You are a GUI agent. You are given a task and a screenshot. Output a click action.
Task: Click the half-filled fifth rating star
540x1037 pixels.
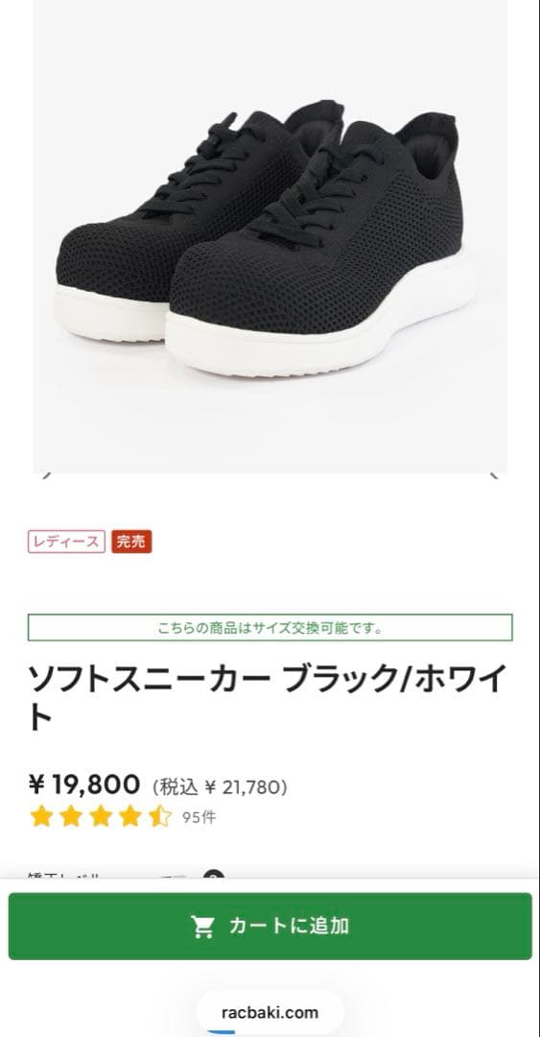pos(160,817)
